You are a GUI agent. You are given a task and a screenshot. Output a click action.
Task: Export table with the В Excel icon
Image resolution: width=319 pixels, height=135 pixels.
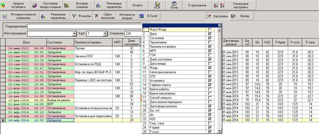142,16
